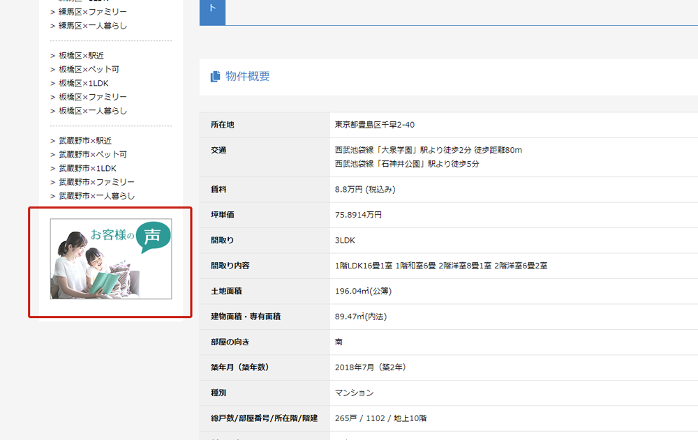
Task: Click the address 東京都豊島区千早2-40
Action: coord(374,125)
